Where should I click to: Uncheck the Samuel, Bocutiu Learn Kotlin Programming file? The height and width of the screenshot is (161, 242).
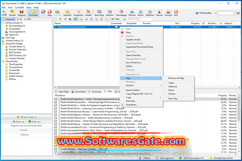[x=55, y=112]
